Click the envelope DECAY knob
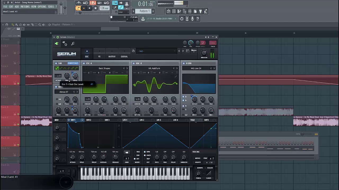This screenshot has width=339, height=190. 94,157
